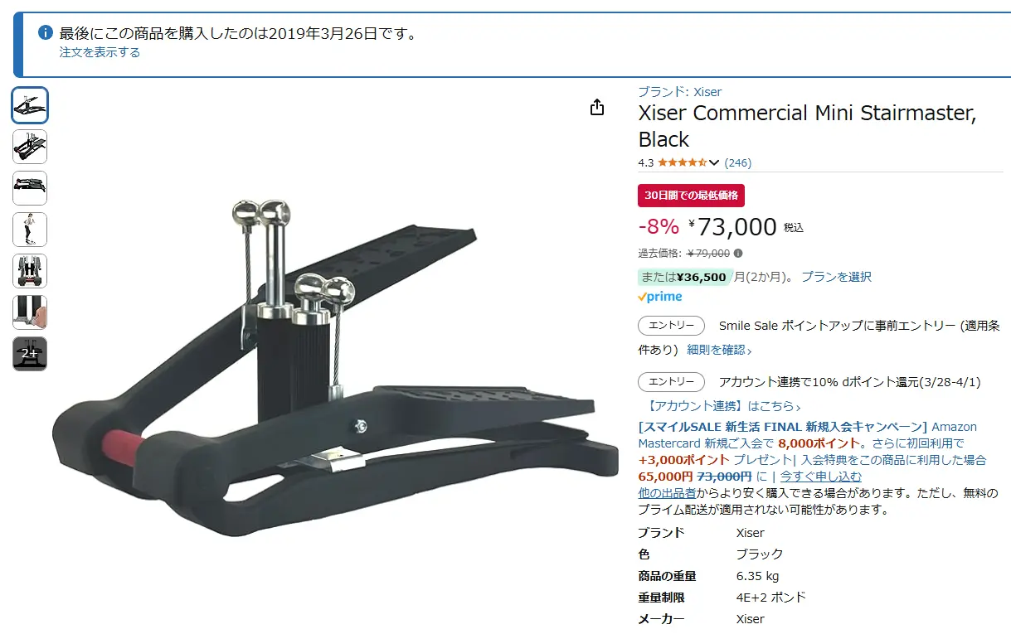This screenshot has height=634, width=1011.
Task: Select the second stepper thumbnail image
Action: coord(30,147)
